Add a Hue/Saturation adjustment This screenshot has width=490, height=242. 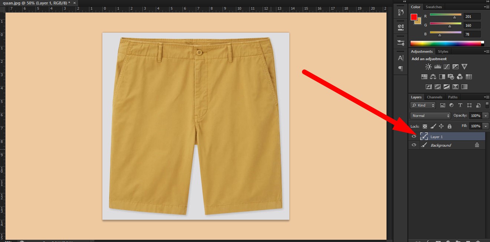[424, 76]
